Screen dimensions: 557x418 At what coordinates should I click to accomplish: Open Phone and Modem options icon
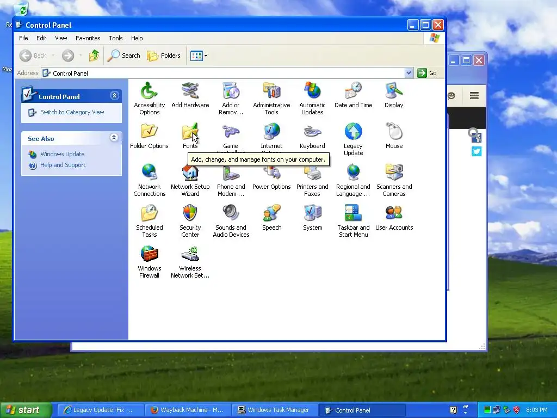(231, 173)
